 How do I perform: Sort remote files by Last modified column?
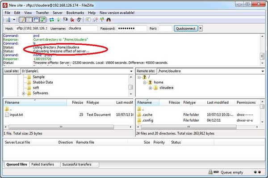coord(220,102)
